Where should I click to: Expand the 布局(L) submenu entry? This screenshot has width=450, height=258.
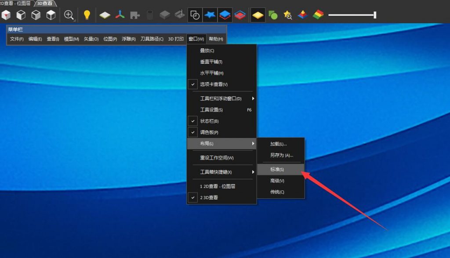(221, 143)
